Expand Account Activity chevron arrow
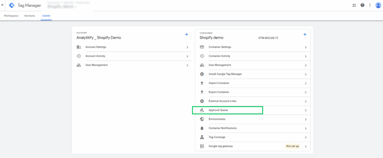This screenshot has height=158, width=383. pos(187,56)
